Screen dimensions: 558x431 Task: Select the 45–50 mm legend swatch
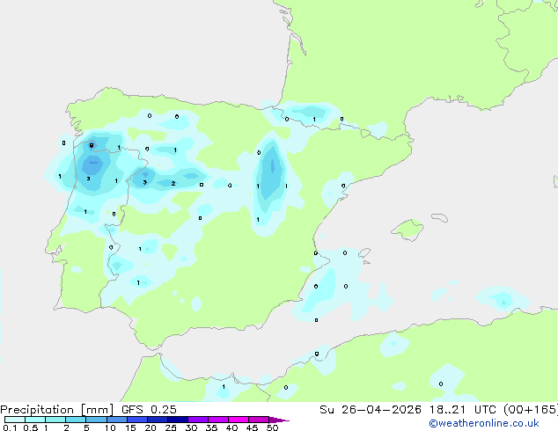[x=259, y=420]
